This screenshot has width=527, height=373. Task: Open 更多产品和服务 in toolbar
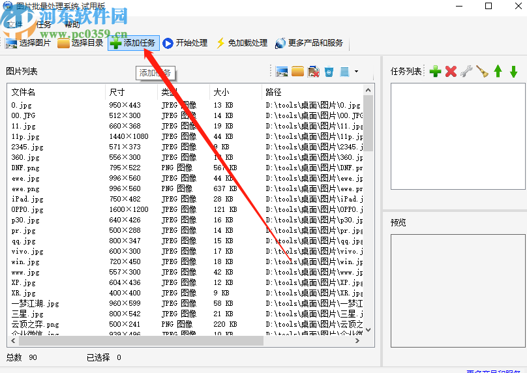click(309, 43)
